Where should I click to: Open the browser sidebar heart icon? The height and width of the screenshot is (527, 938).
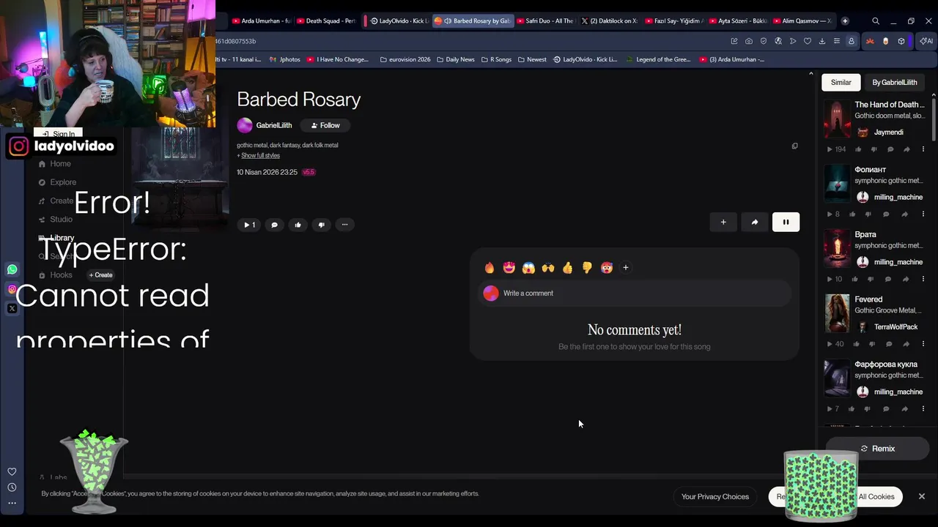coord(12,472)
